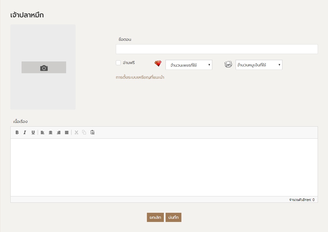Toggle bold formatting in the editor
Image resolution: width=328 pixels, height=232 pixels.
point(17,132)
